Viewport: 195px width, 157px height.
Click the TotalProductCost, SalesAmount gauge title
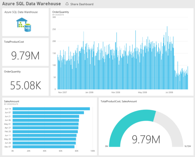pyautogui.click(x=119, y=101)
